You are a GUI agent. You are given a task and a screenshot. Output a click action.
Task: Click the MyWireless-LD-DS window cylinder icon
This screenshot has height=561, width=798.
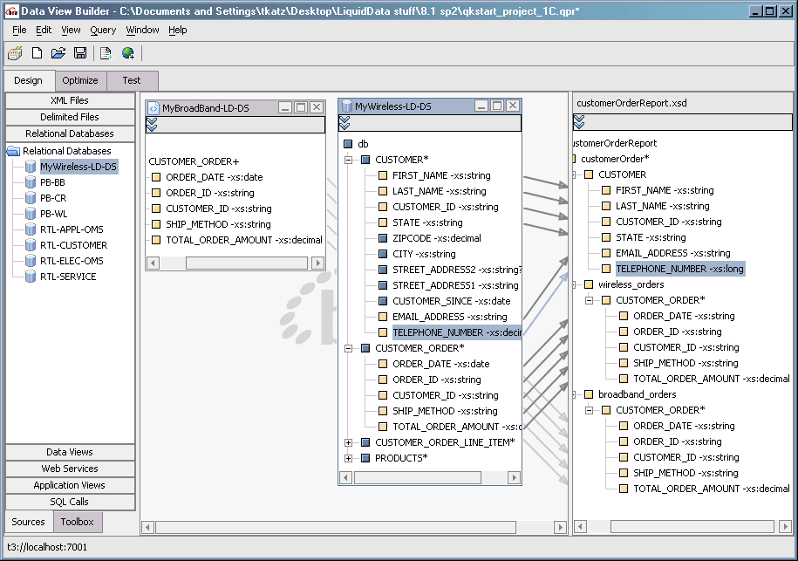click(x=347, y=106)
